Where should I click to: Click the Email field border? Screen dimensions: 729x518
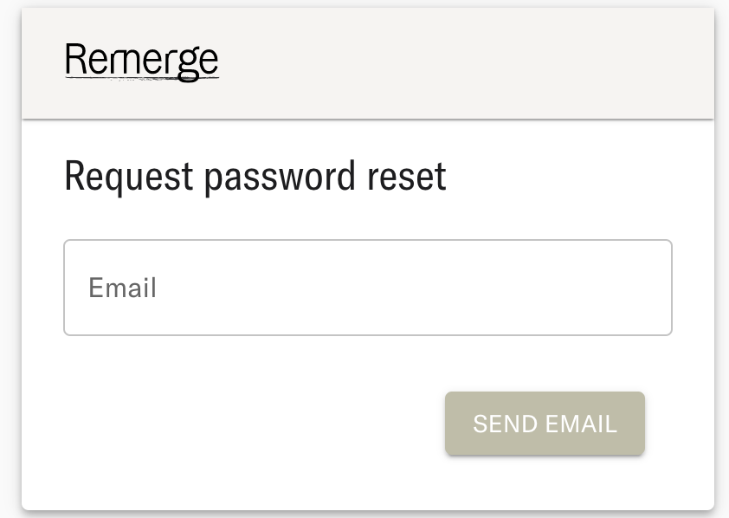[x=367, y=242]
